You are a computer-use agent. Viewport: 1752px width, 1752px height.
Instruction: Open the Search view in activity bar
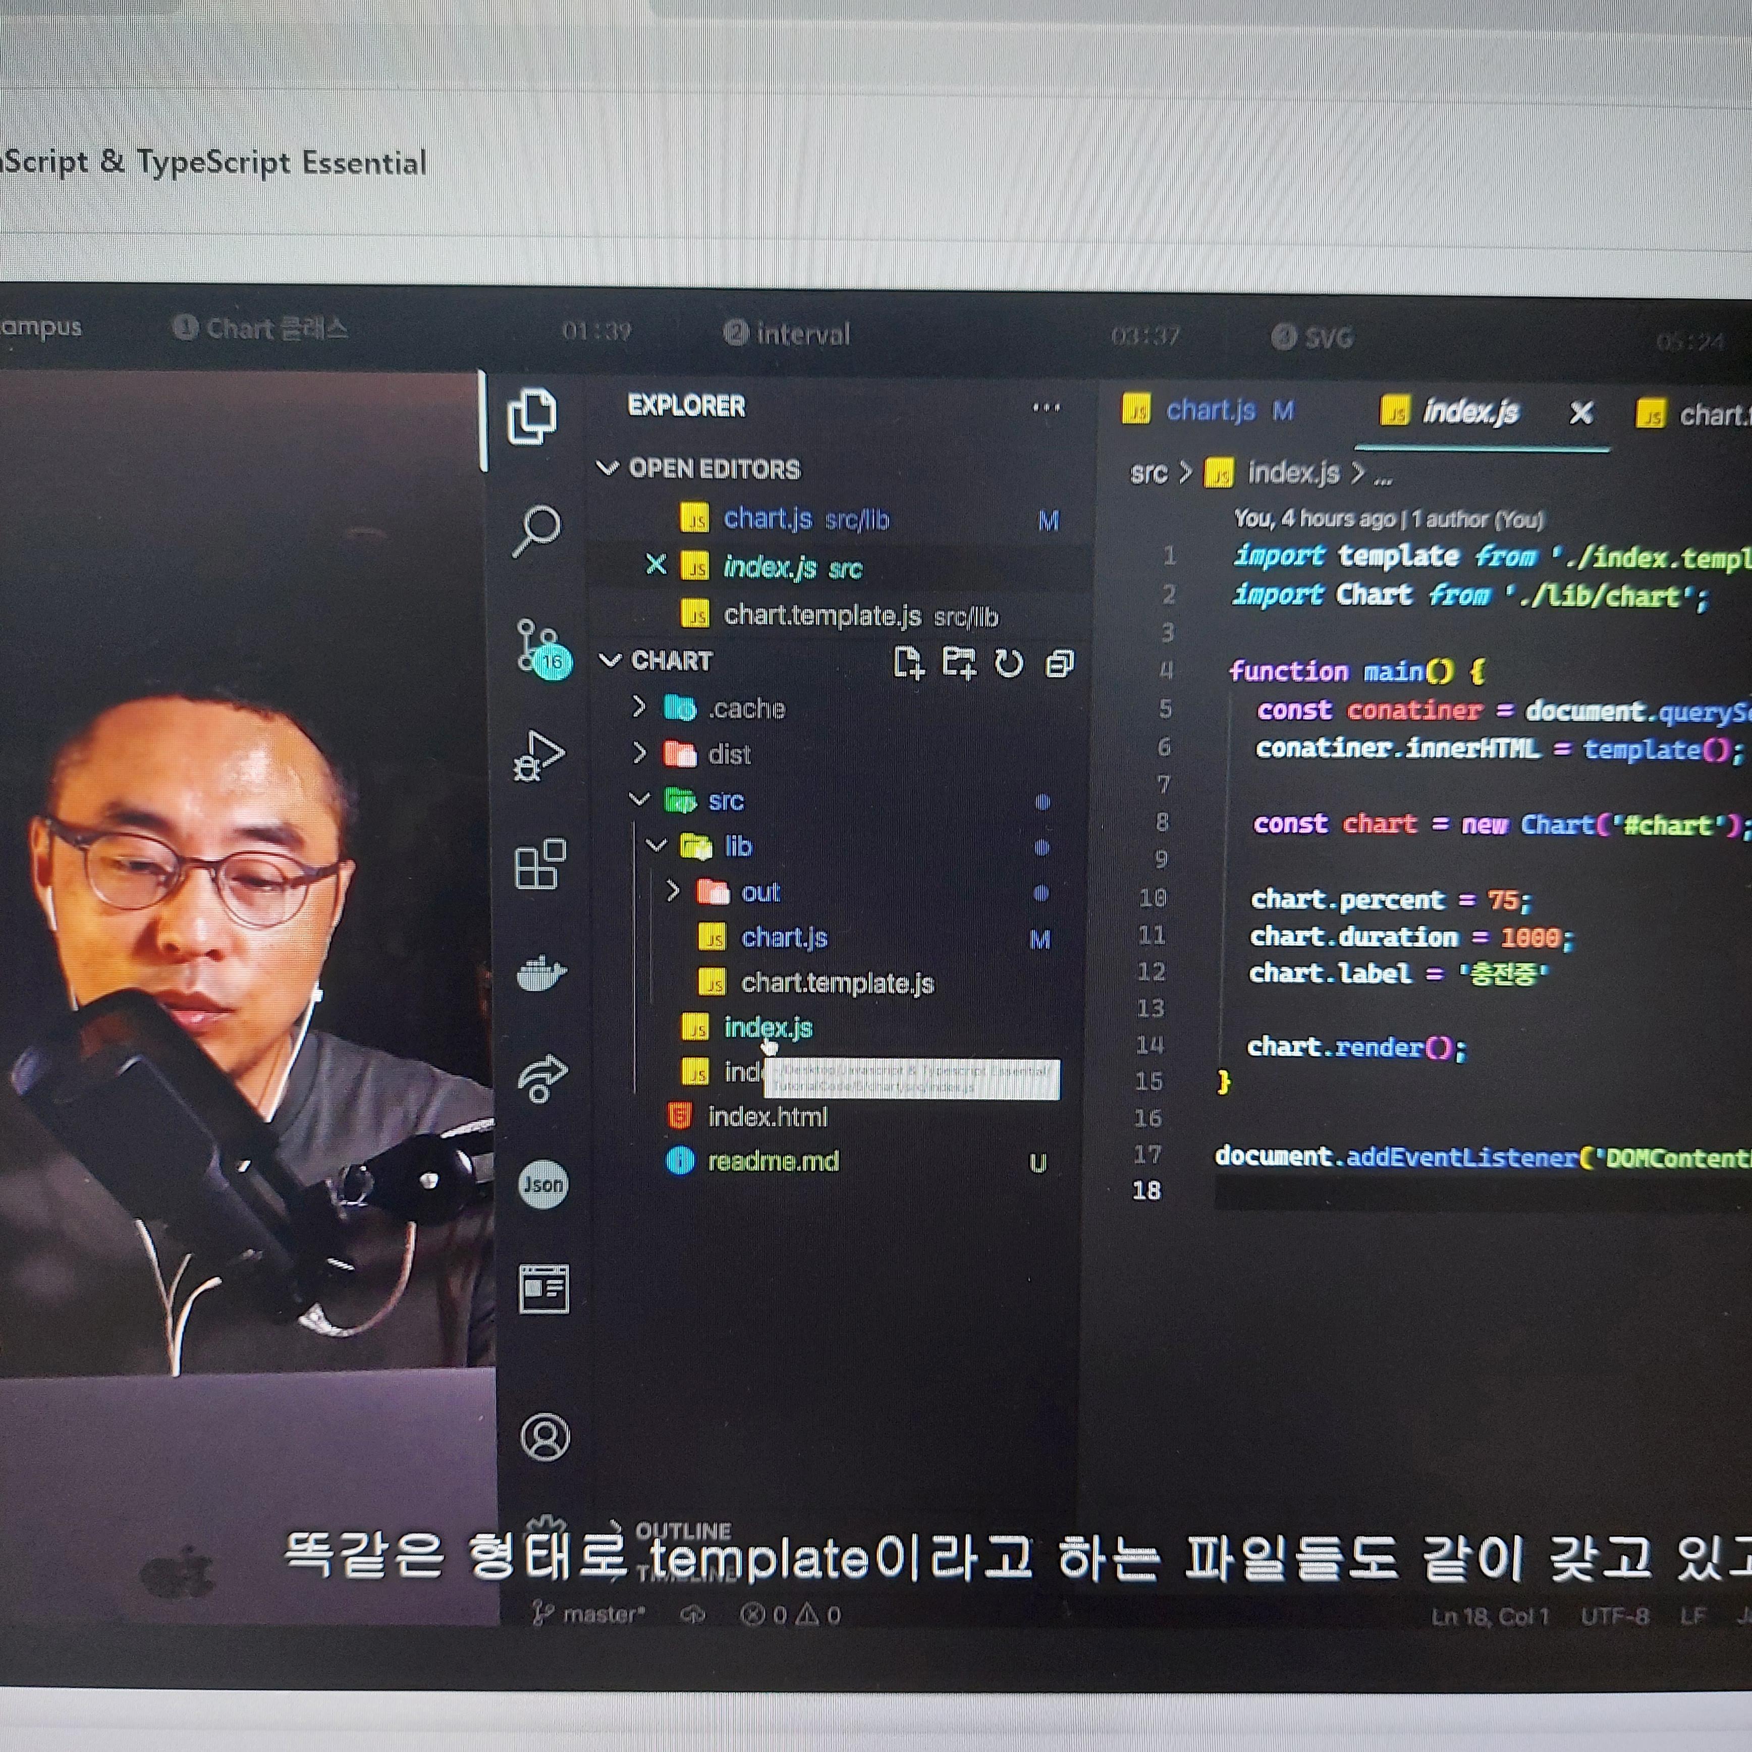coord(537,529)
